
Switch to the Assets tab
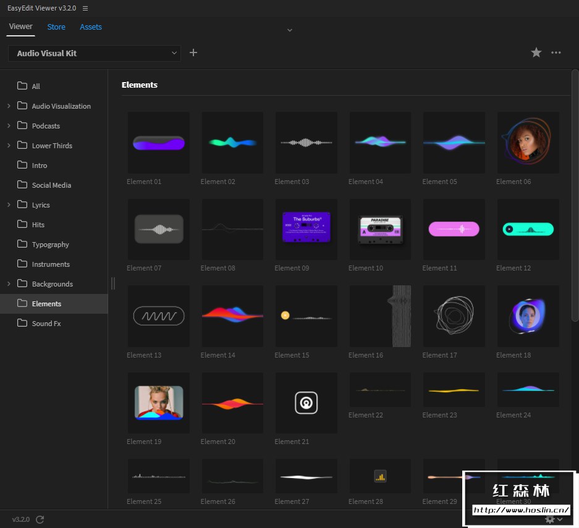pyautogui.click(x=90, y=27)
